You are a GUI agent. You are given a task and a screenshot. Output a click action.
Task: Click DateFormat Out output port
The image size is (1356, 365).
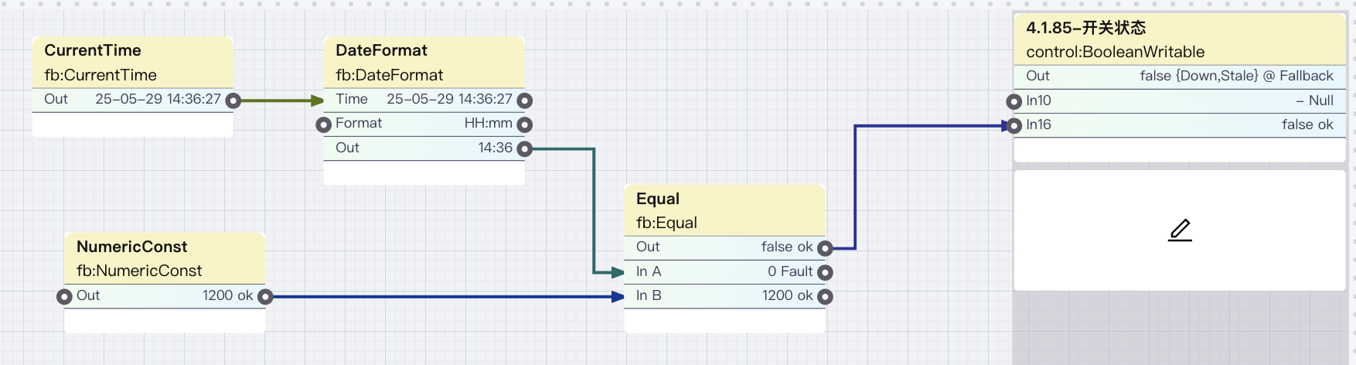click(x=524, y=148)
